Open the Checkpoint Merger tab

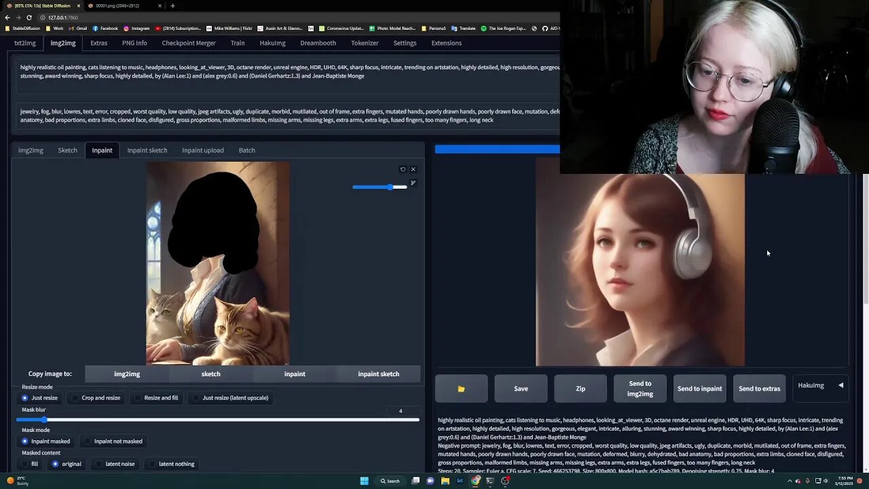[189, 43]
